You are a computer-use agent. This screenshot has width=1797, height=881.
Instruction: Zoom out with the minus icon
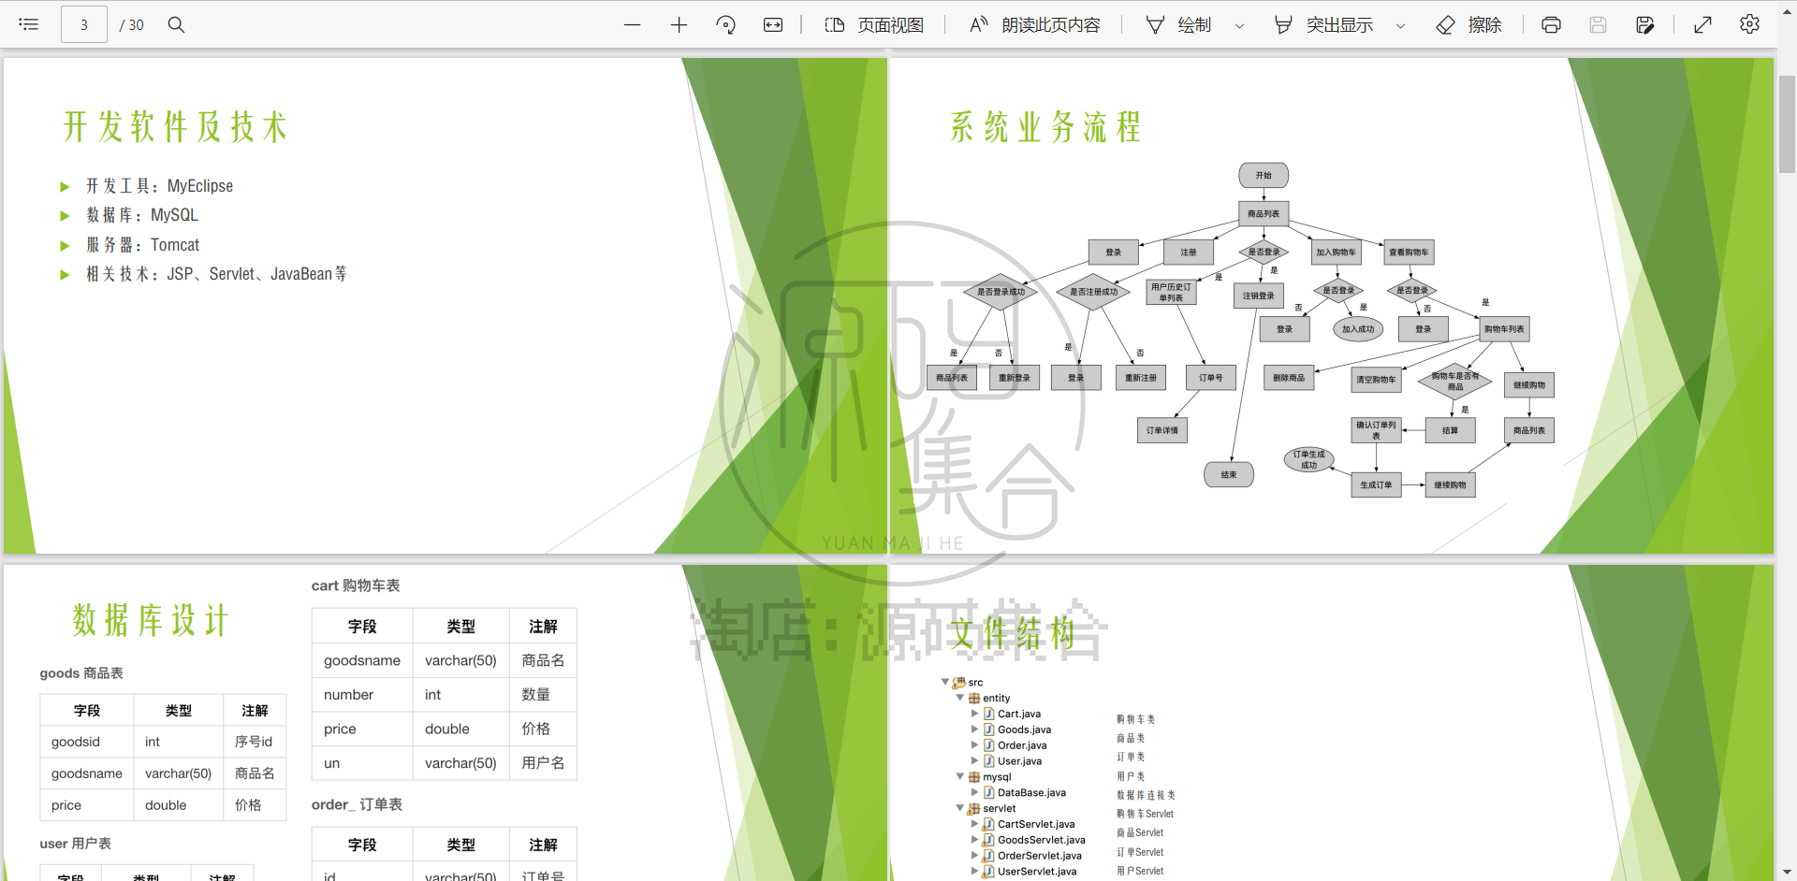[632, 24]
